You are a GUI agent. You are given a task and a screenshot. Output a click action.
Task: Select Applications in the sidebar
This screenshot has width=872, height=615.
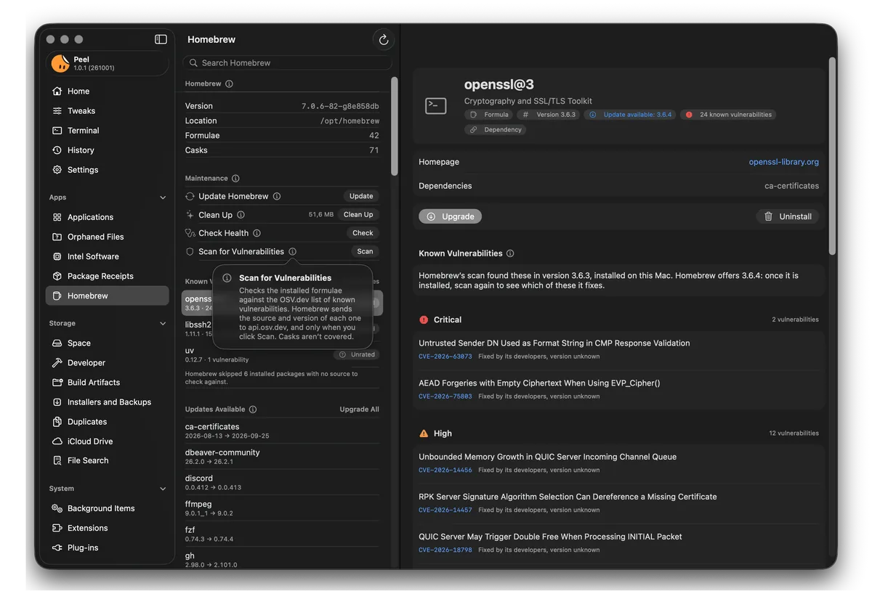point(108,217)
